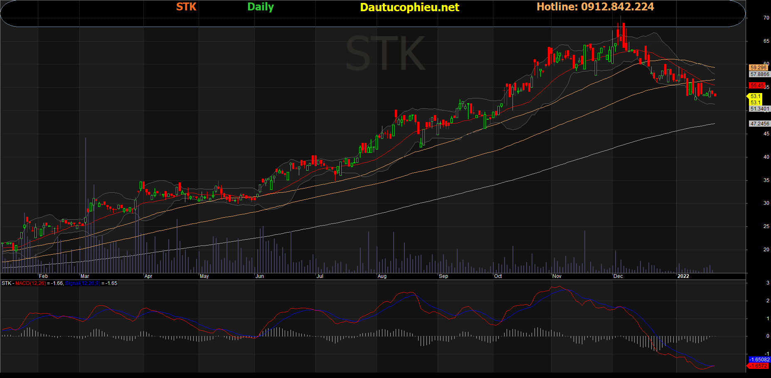Click the 2022 year marker on axis
This screenshot has height=378, width=771.
pos(683,276)
